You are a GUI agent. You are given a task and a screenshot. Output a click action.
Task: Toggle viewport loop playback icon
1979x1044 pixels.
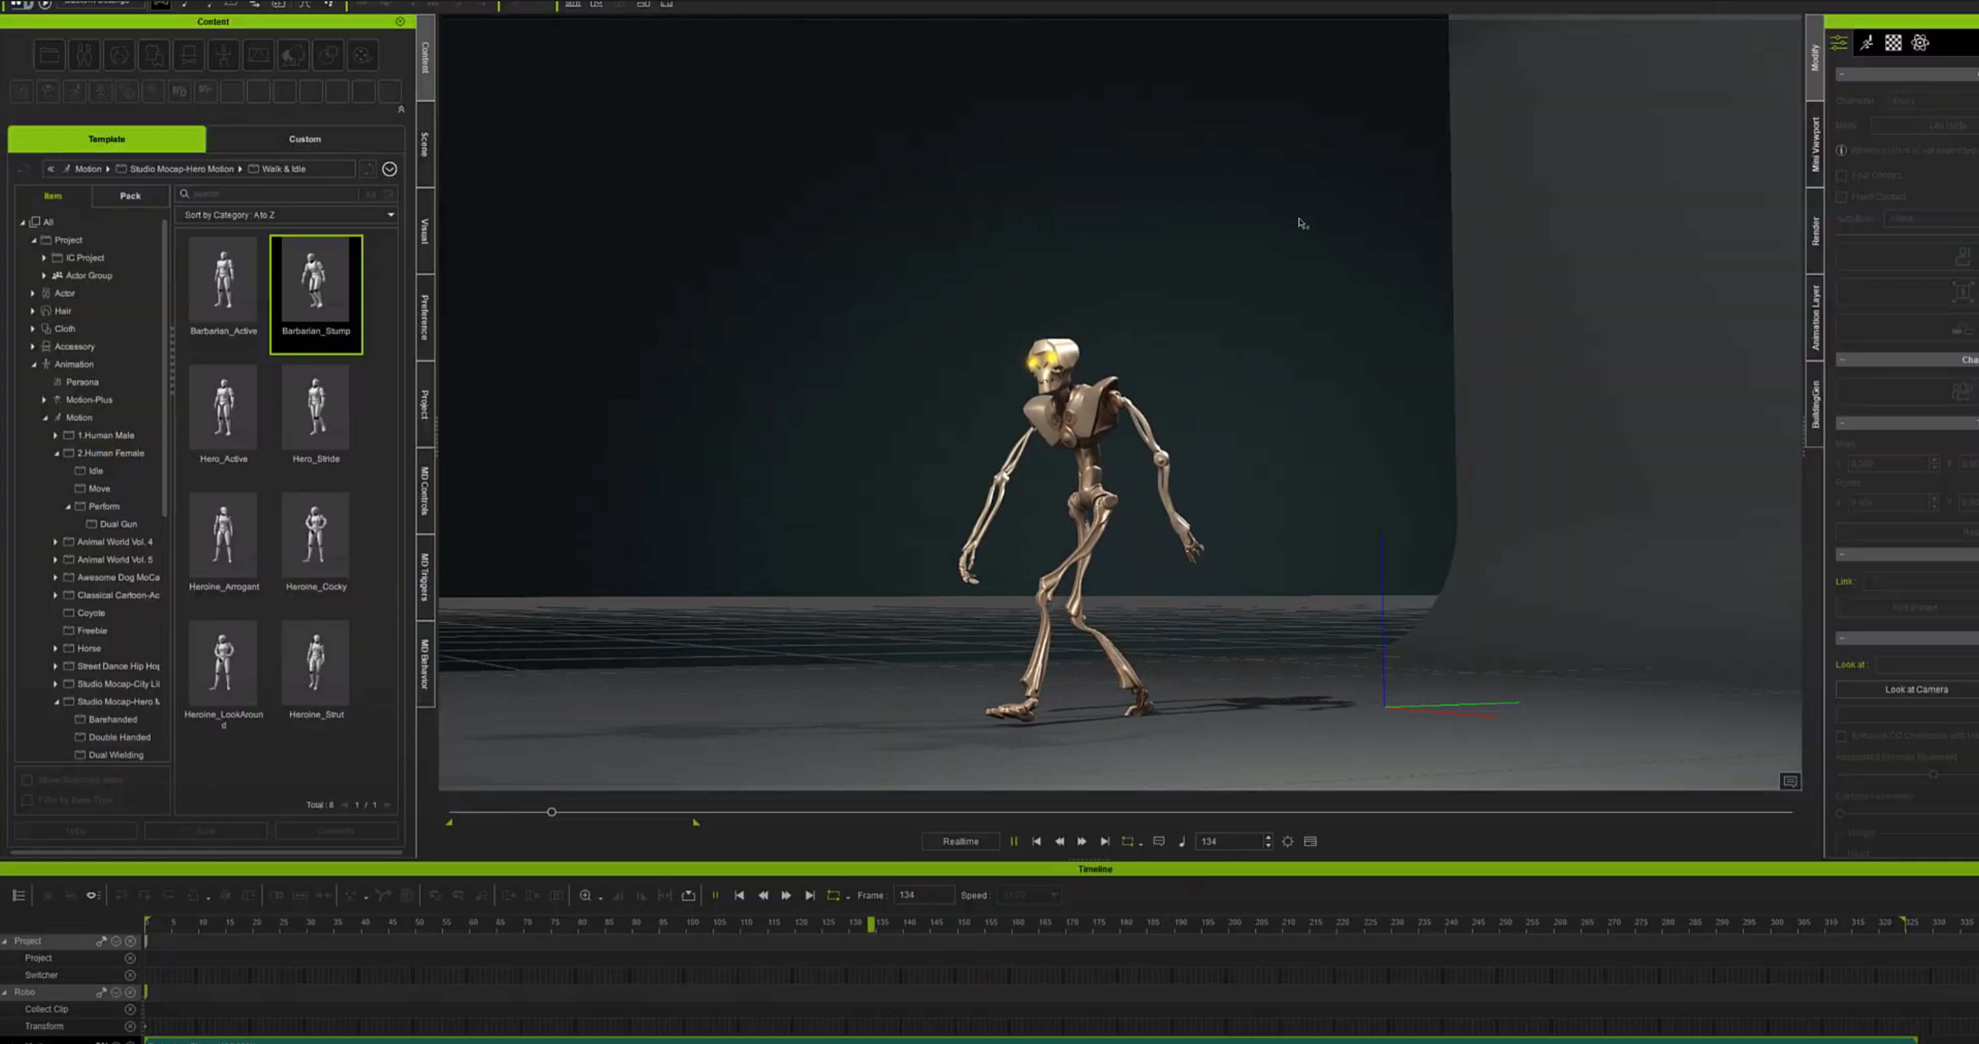[x=1128, y=841]
